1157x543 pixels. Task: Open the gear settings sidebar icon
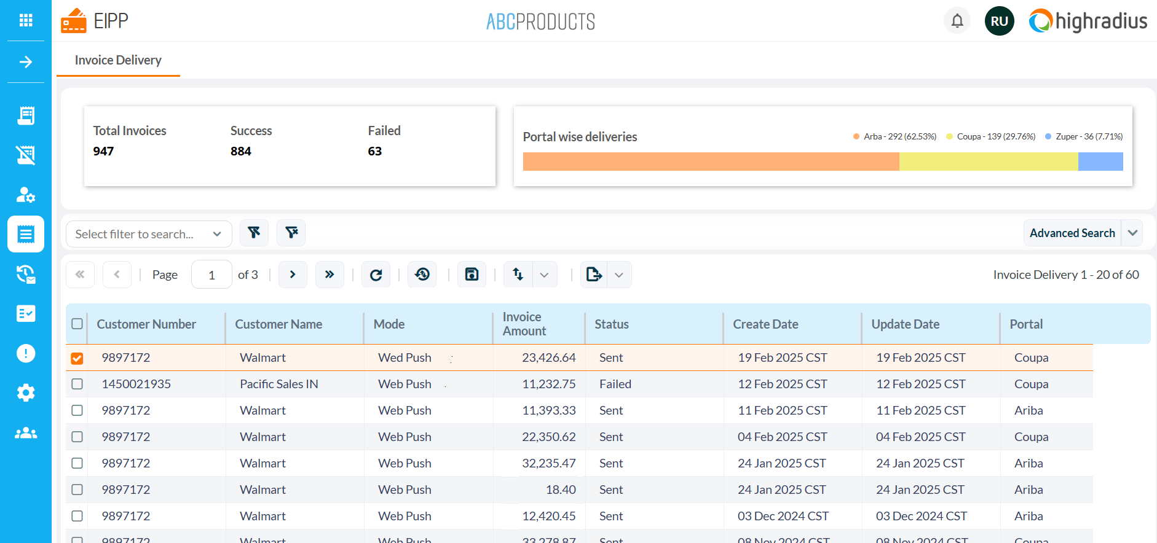click(26, 393)
